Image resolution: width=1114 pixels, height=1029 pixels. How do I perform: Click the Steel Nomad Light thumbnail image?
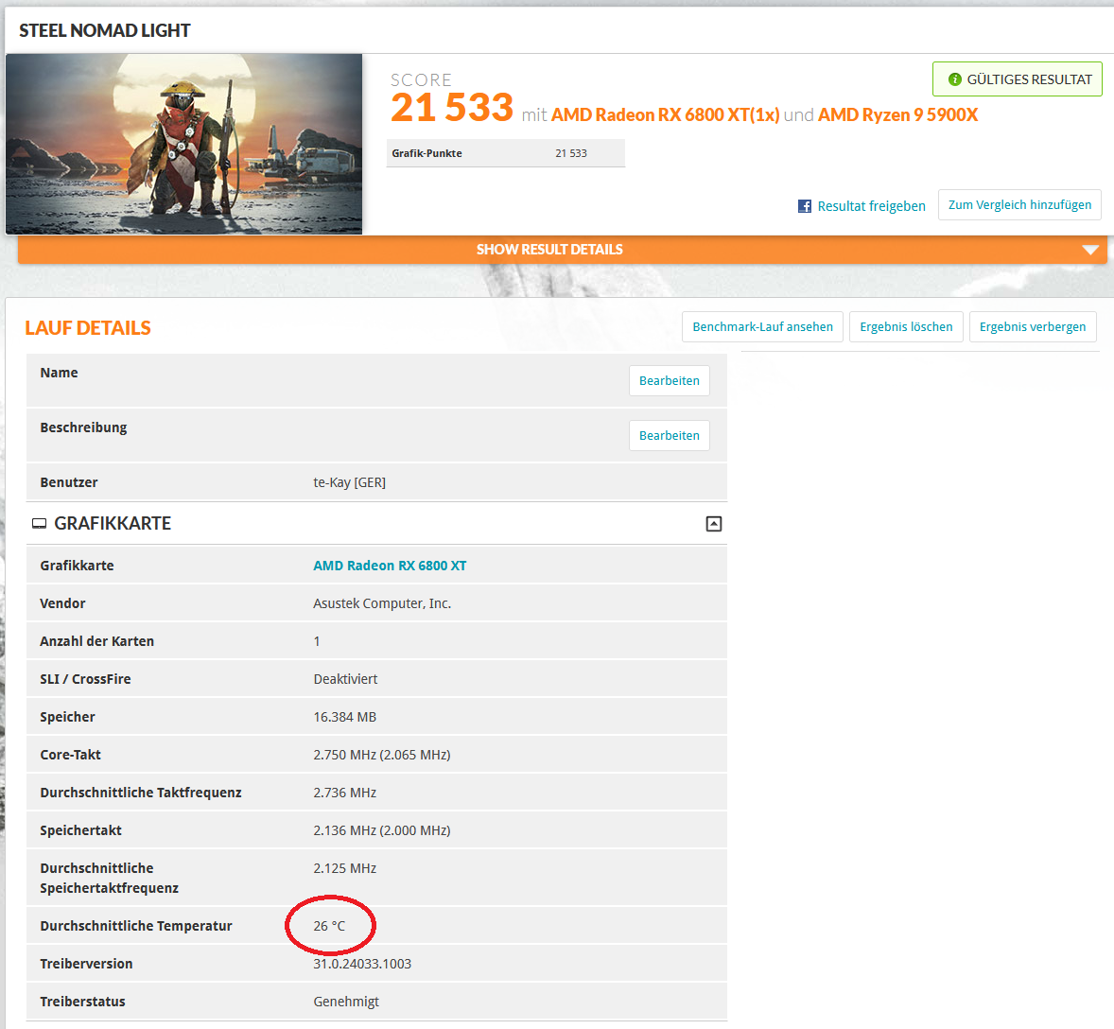coord(184,145)
